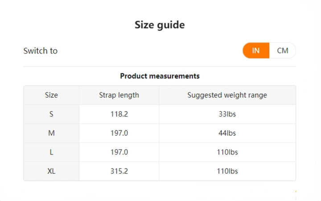
Task: Click 110lbs weight in L row
Action: tap(227, 152)
